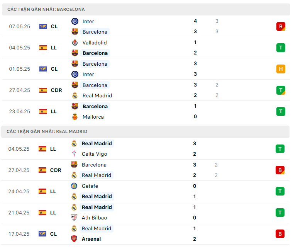The width and height of the screenshot is (293, 250).
Task: Click the Mallorca club crest
Action: [75, 117]
